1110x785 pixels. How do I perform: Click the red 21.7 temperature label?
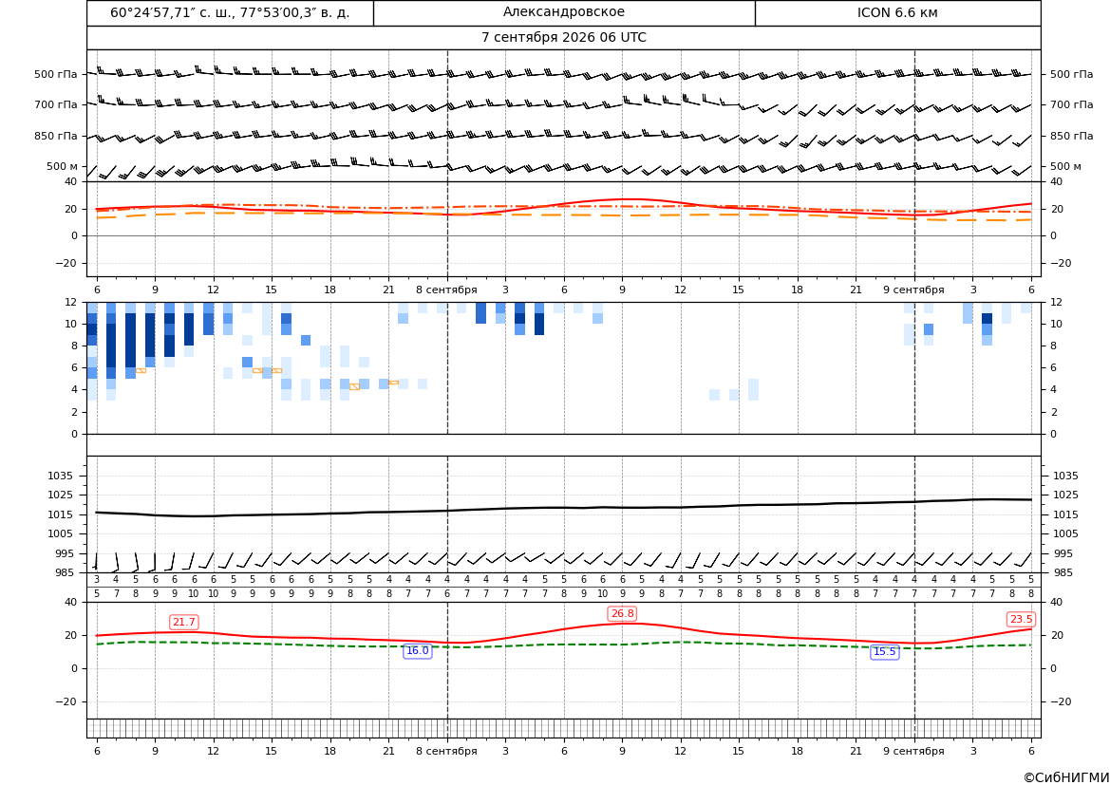pyautogui.click(x=184, y=622)
